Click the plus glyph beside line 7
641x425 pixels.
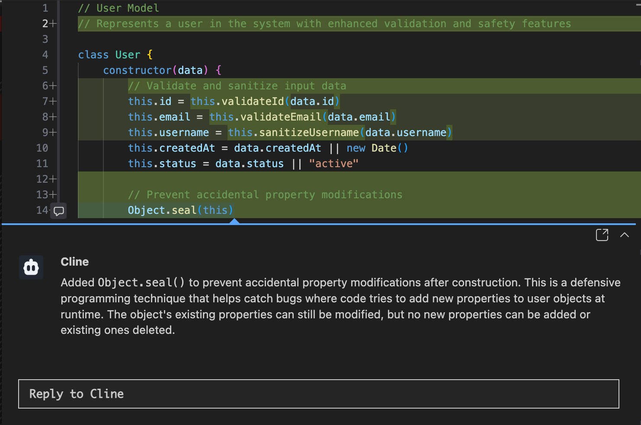point(53,101)
